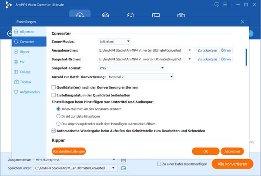Select Aufgabenplan in the settings sidebar

[29, 92]
